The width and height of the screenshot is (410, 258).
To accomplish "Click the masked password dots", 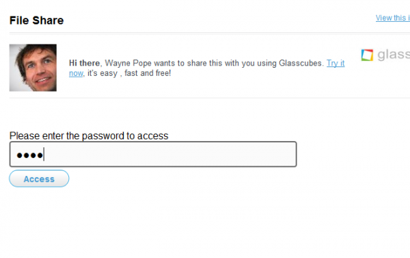I will click(x=29, y=155).
